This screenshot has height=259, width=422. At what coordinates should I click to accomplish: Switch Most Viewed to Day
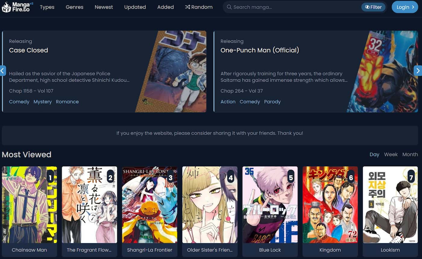coord(374,154)
